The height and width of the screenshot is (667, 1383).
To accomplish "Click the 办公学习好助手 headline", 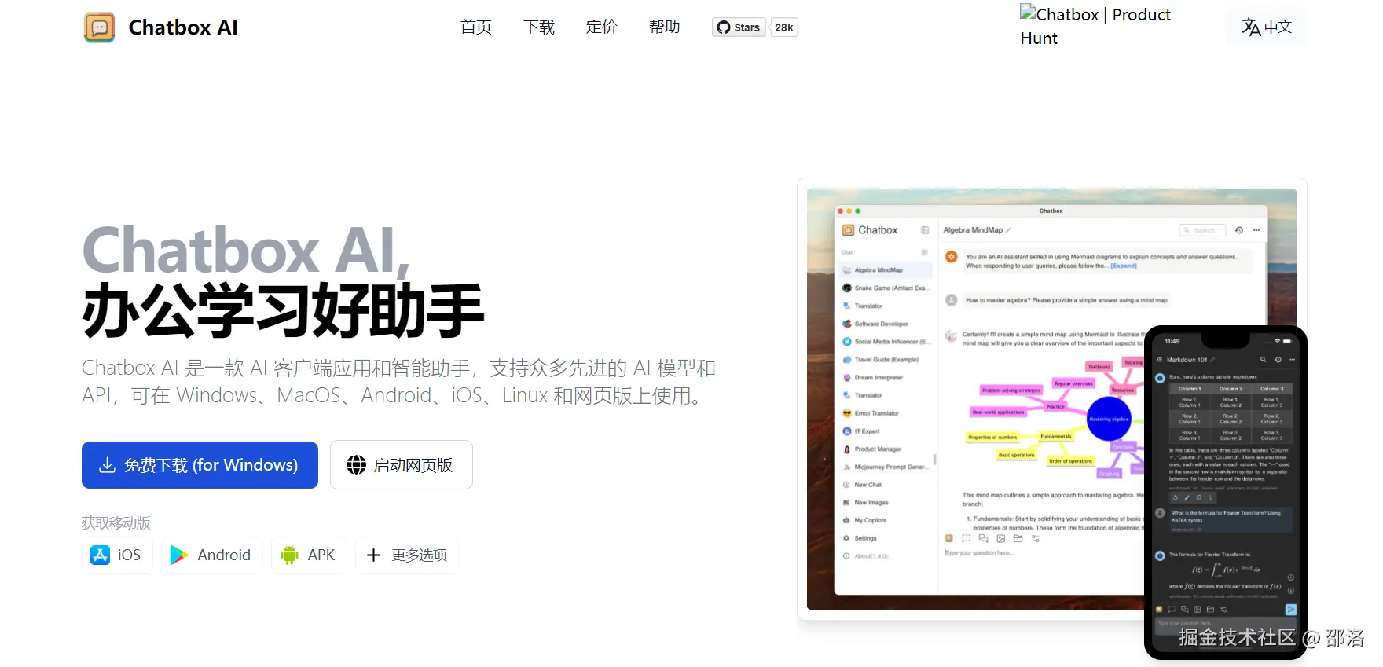I will pos(283,312).
